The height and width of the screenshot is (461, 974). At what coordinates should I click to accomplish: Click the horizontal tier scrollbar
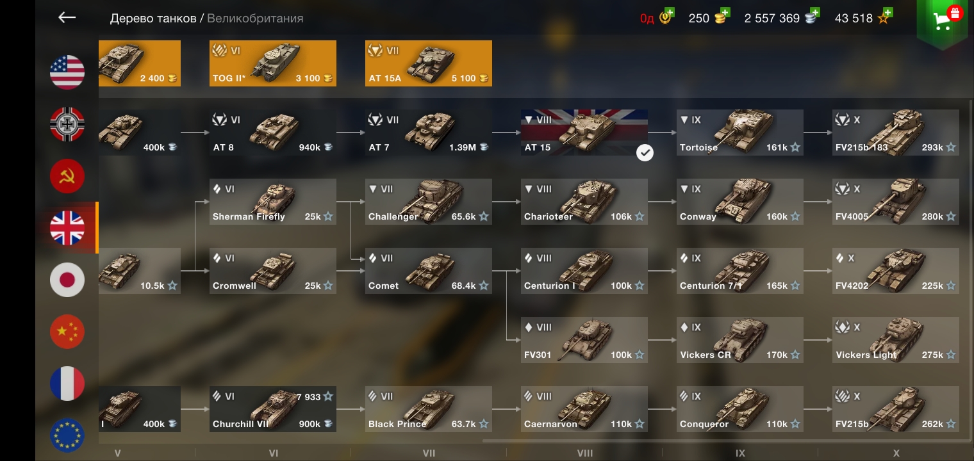pos(722,441)
